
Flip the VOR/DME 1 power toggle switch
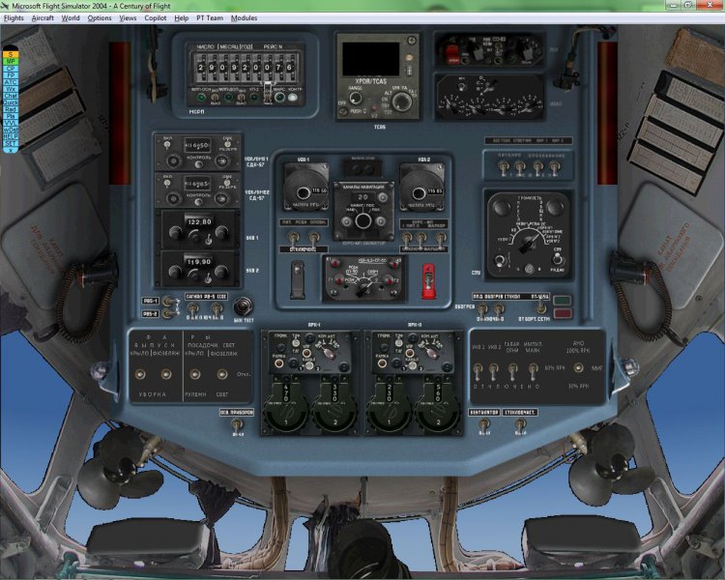167,145
